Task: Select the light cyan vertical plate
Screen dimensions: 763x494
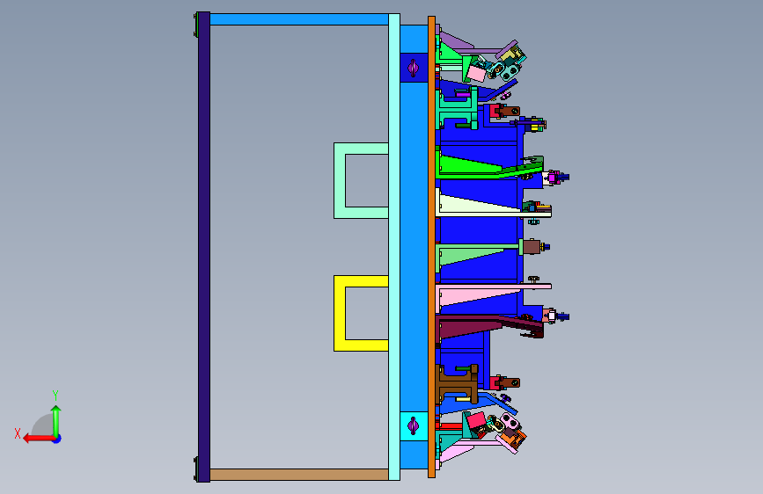Action: [394, 247]
